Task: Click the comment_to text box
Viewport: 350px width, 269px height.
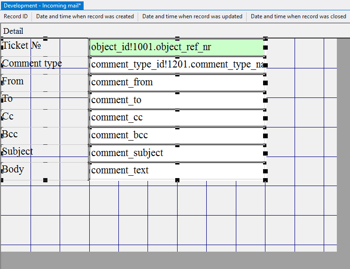Action: click(x=177, y=100)
